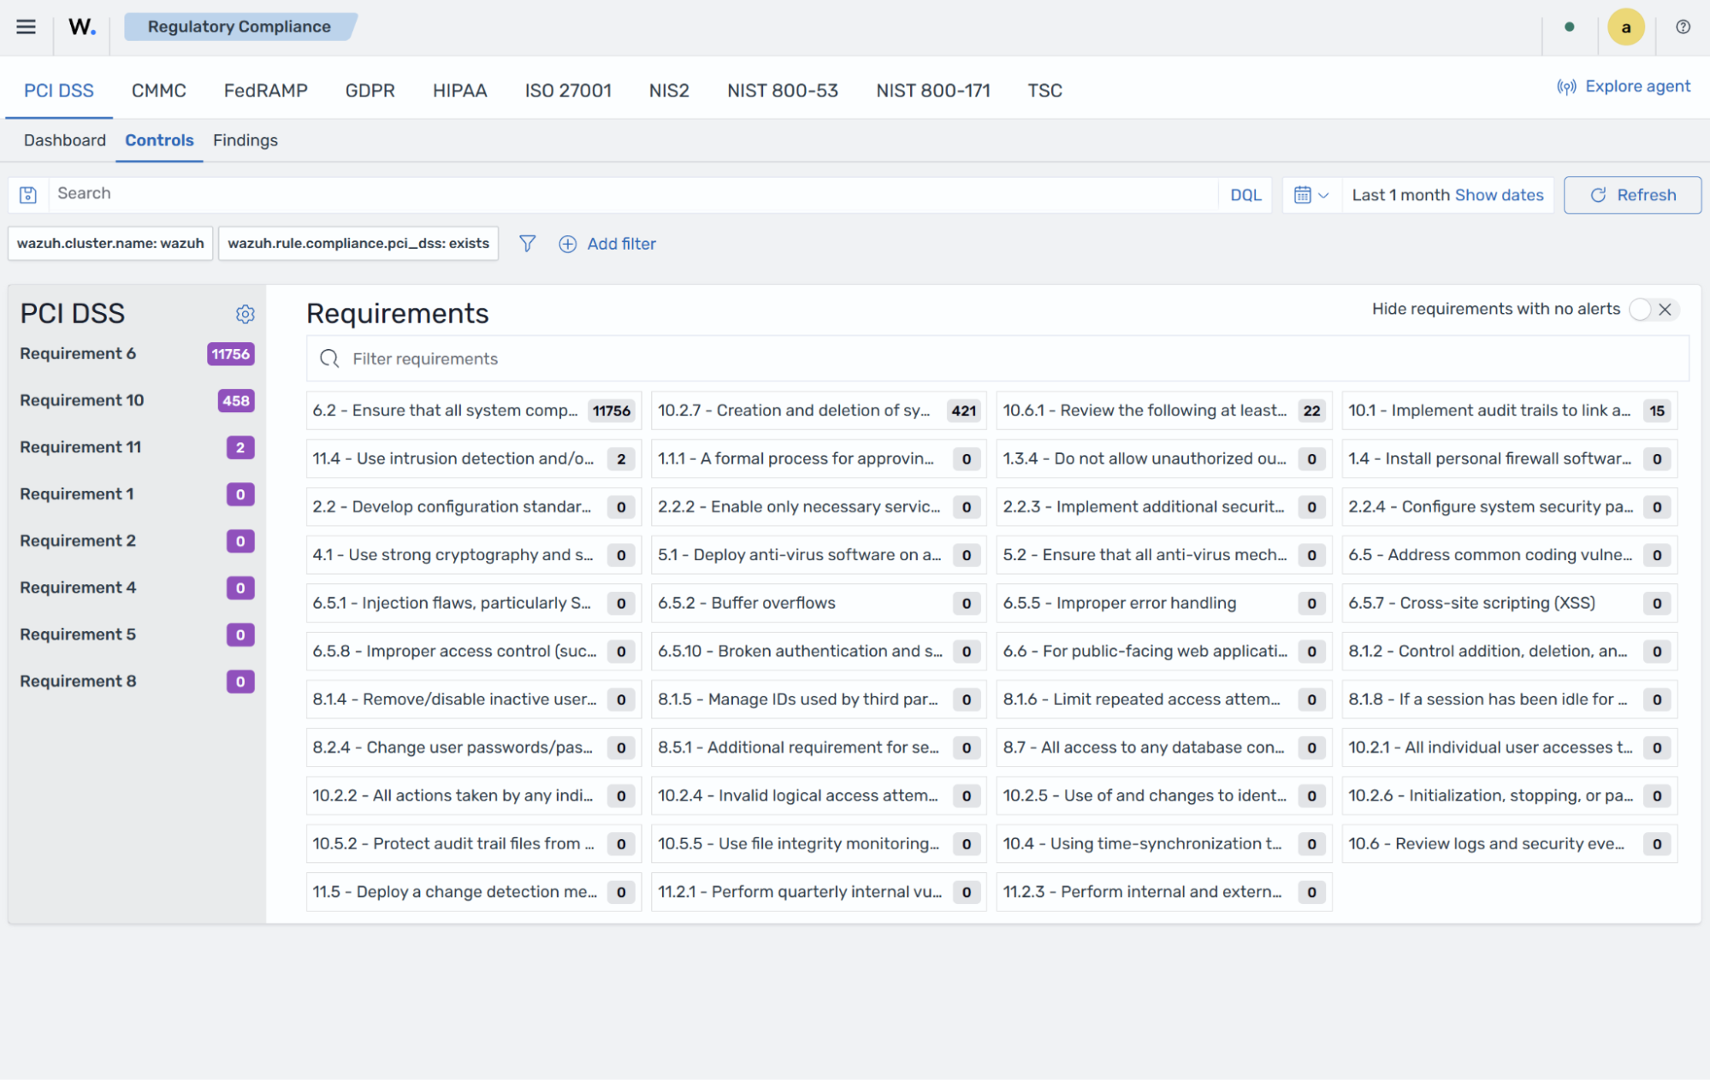Open requirement 6.5.2 Buffer overflows
The image size is (1710, 1081).
819,603
